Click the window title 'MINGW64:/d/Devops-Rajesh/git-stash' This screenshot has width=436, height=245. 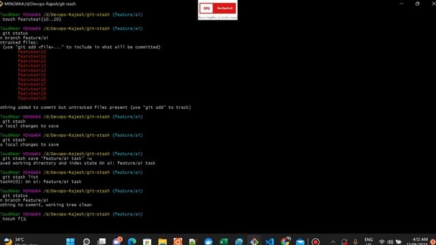40,4
